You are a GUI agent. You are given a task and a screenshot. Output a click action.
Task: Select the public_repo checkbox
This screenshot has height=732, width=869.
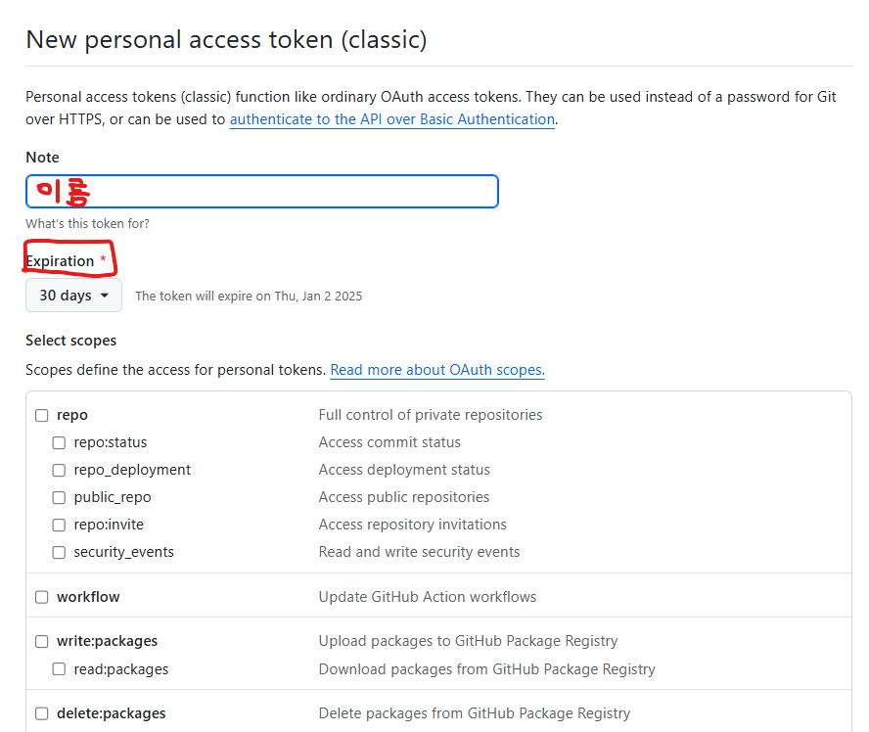pyautogui.click(x=59, y=497)
